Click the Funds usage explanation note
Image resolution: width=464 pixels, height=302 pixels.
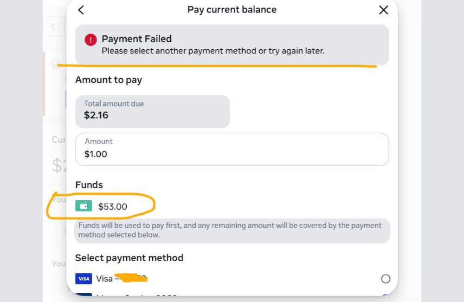[232, 230]
